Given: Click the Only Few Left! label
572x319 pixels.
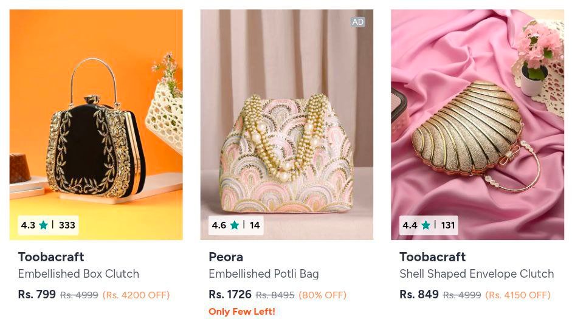Looking at the screenshot, I should coord(242,312).
